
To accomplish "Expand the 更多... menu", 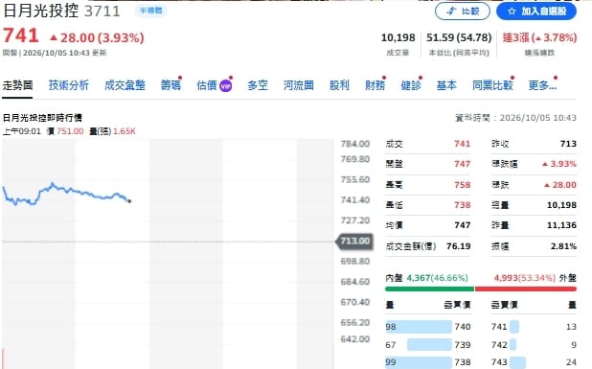I will pos(542,85).
